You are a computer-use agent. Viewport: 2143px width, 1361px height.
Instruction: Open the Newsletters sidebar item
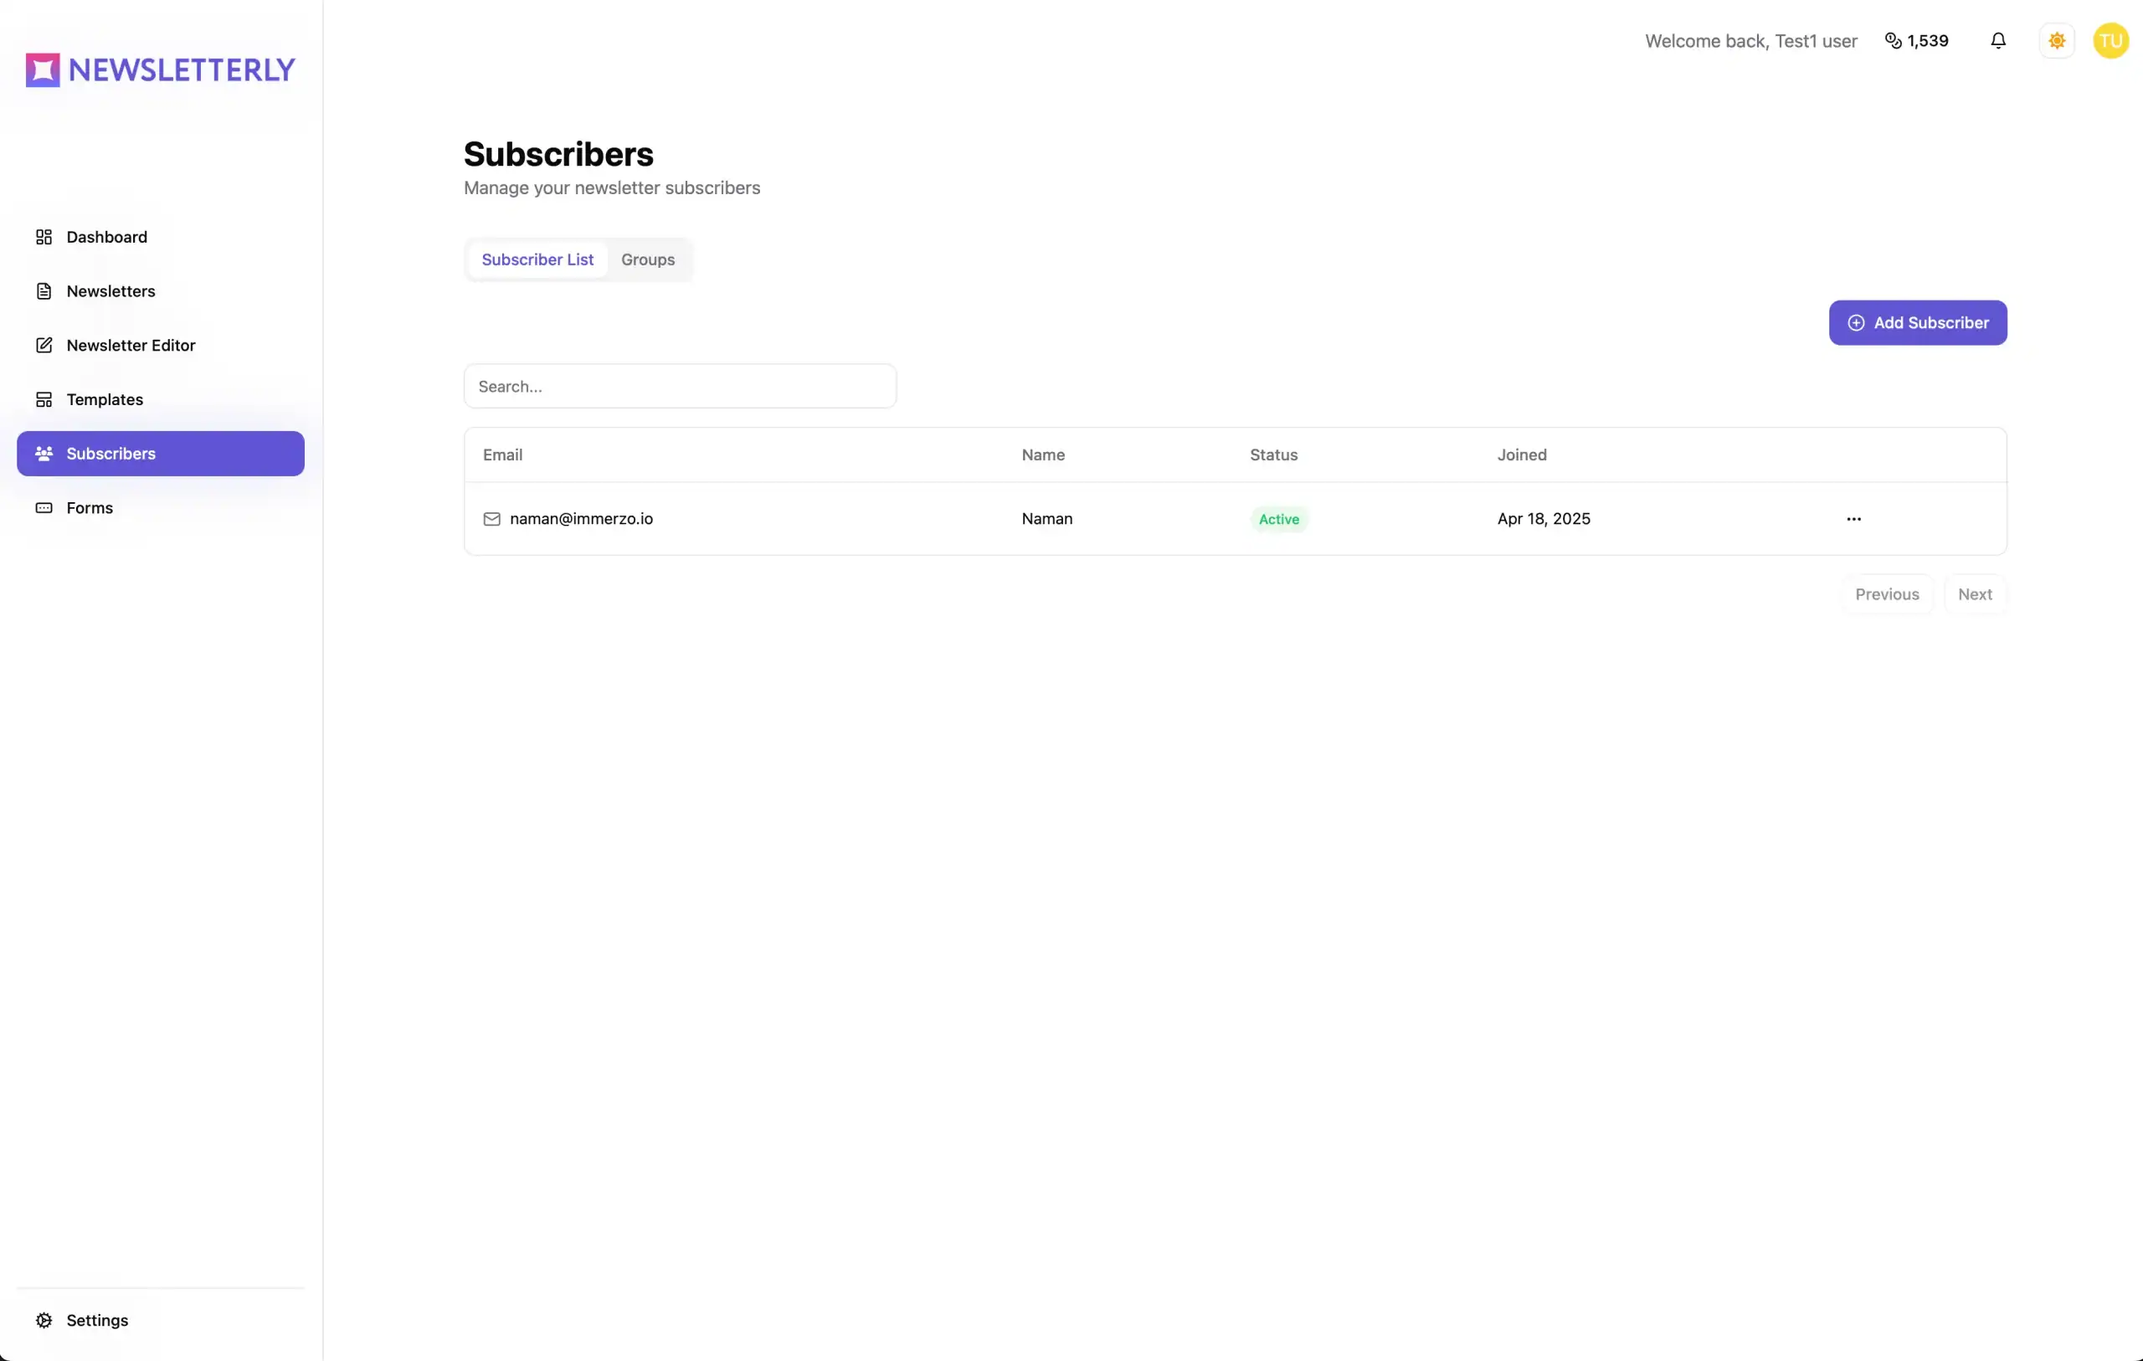(x=110, y=291)
